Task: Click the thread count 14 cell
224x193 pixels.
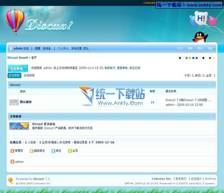Action: [x=152, y=103]
